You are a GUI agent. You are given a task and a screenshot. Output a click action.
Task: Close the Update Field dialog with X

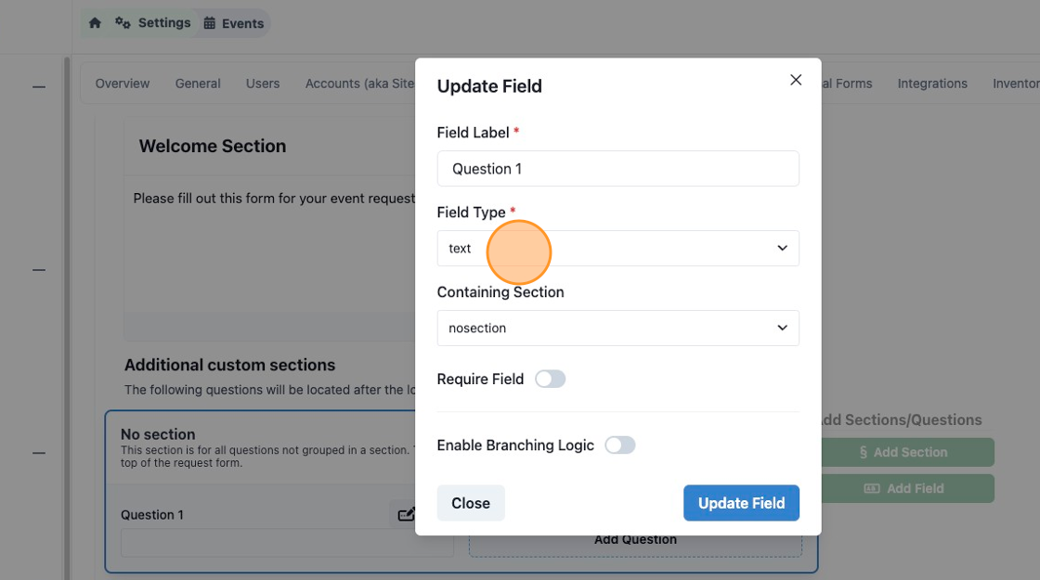click(x=796, y=80)
